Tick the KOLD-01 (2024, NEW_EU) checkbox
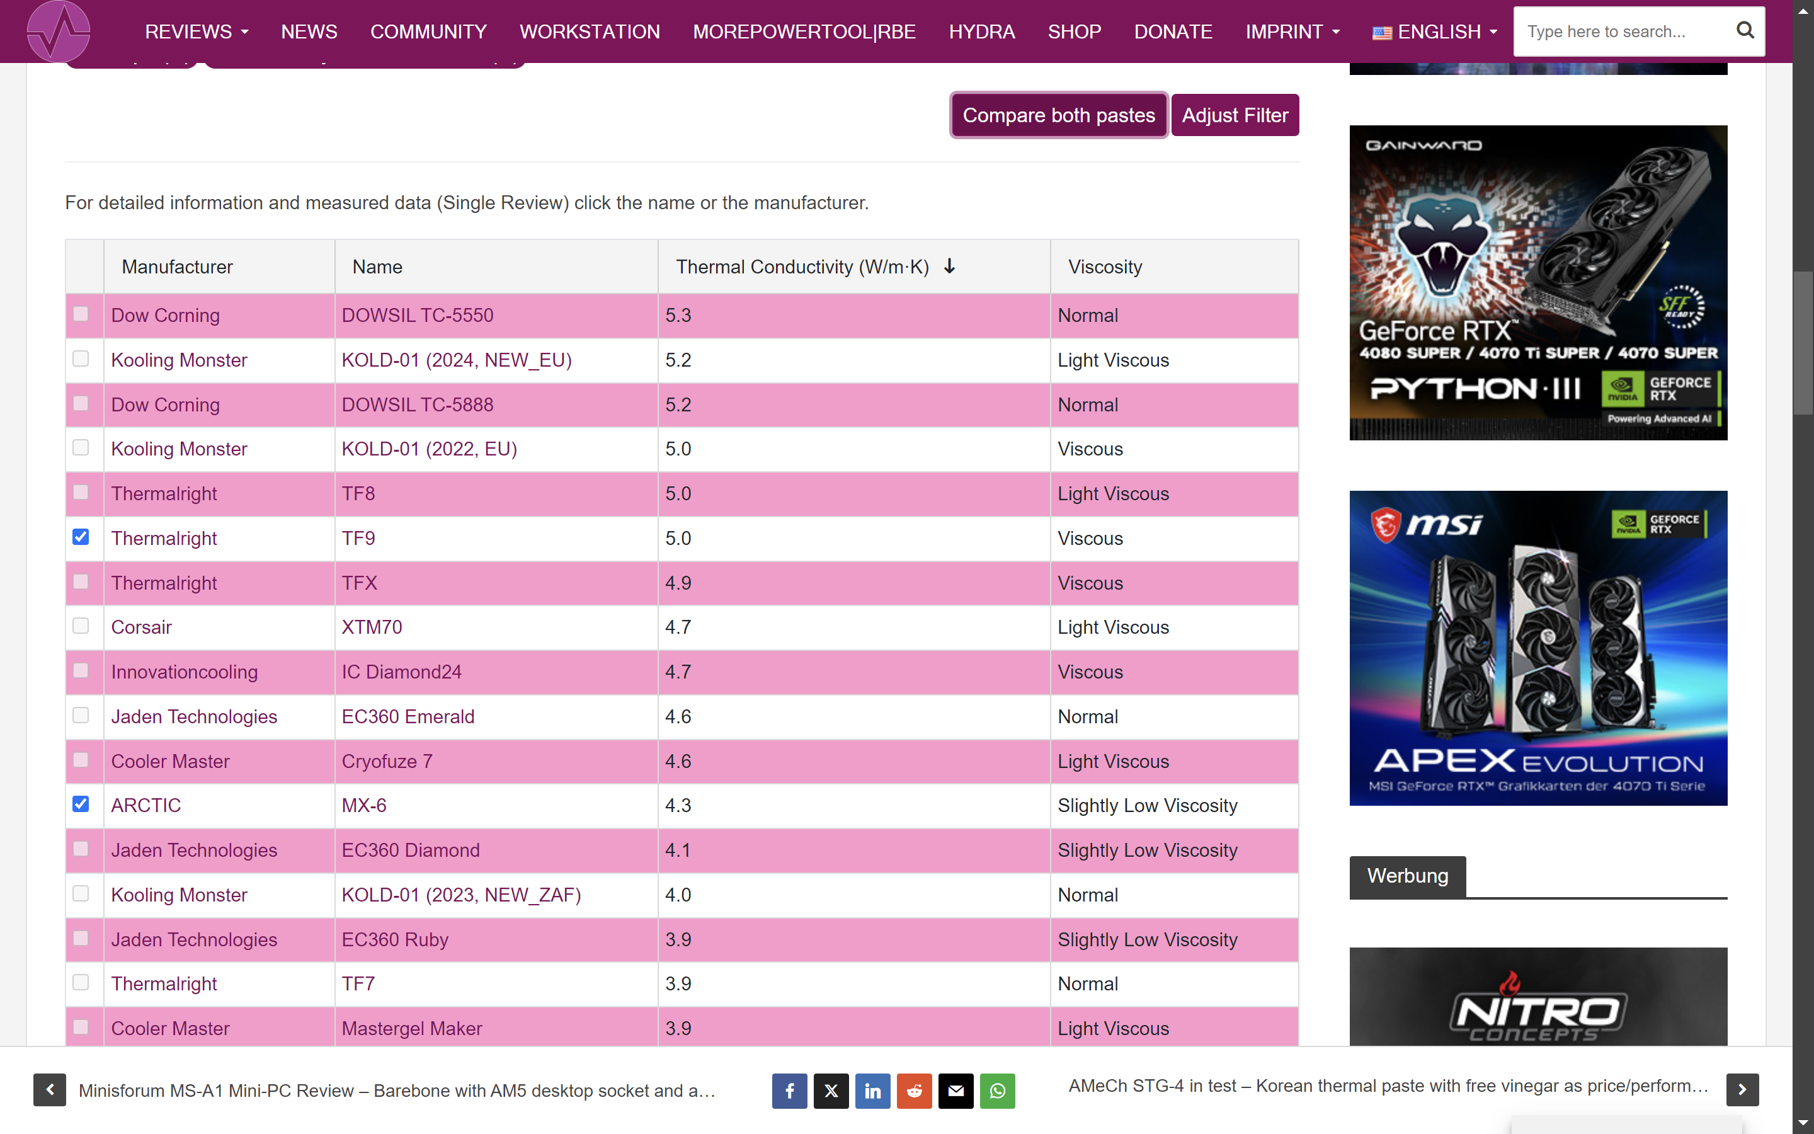1814x1134 pixels. coord(81,358)
